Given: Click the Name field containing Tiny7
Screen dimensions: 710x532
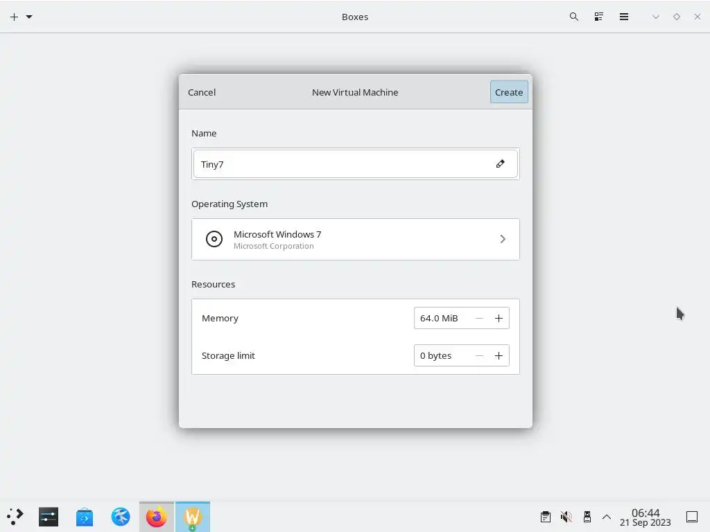Looking at the screenshot, I should 356,163.
